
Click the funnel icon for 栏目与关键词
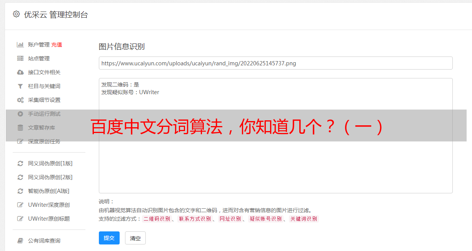pyautogui.click(x=20, y=86)
